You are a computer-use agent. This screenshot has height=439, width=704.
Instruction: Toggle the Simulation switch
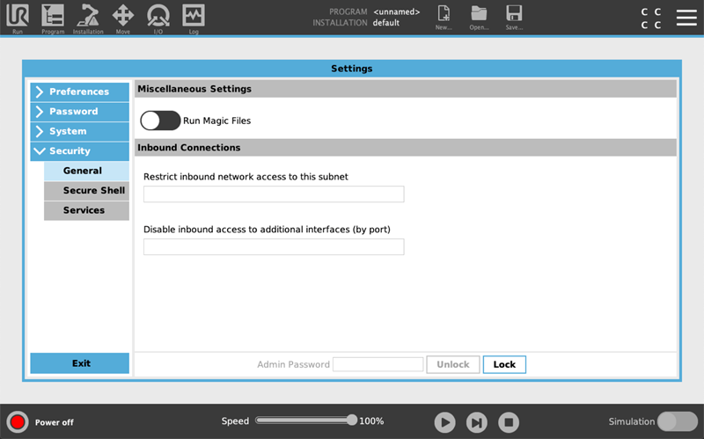[x=678, y=421]
